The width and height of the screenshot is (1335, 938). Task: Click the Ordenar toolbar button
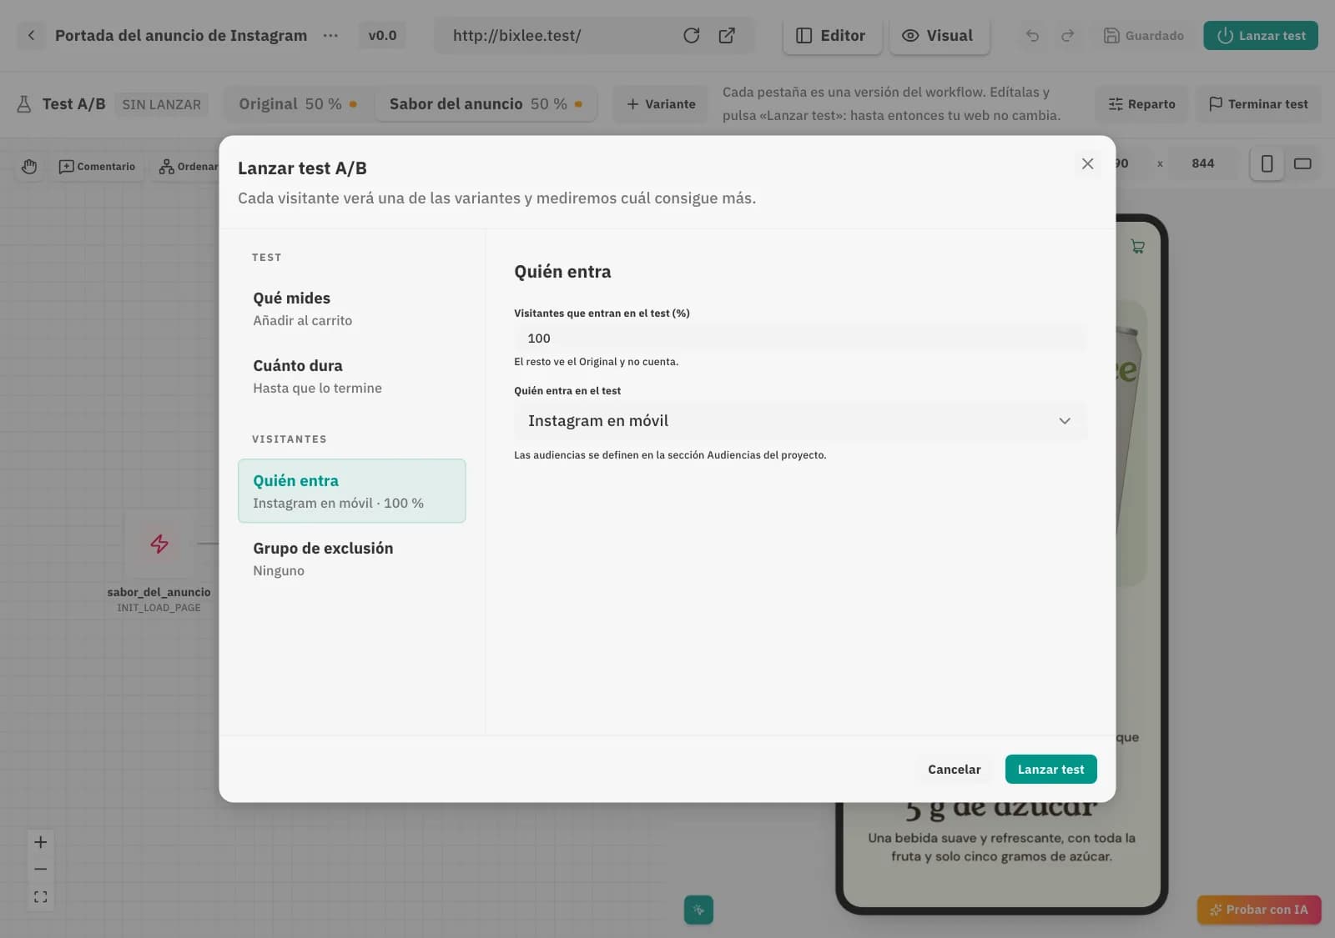click(187, 167)
